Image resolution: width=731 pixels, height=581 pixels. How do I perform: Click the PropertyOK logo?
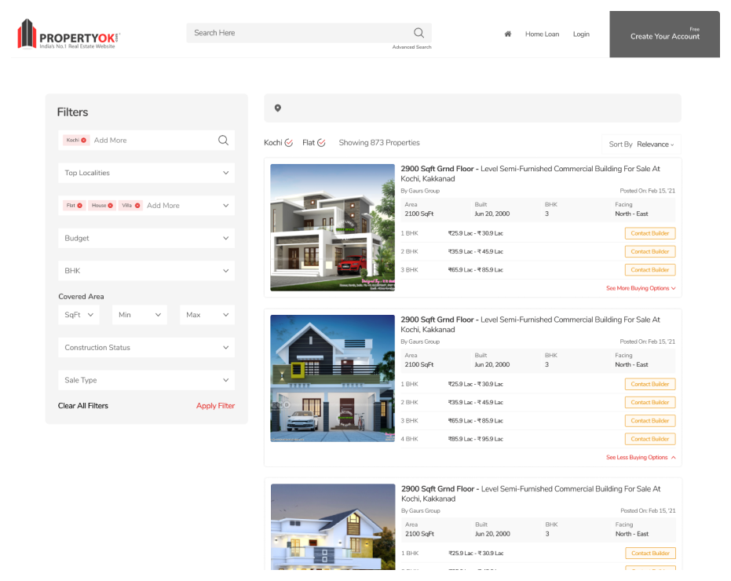click(x=68, y=34)
